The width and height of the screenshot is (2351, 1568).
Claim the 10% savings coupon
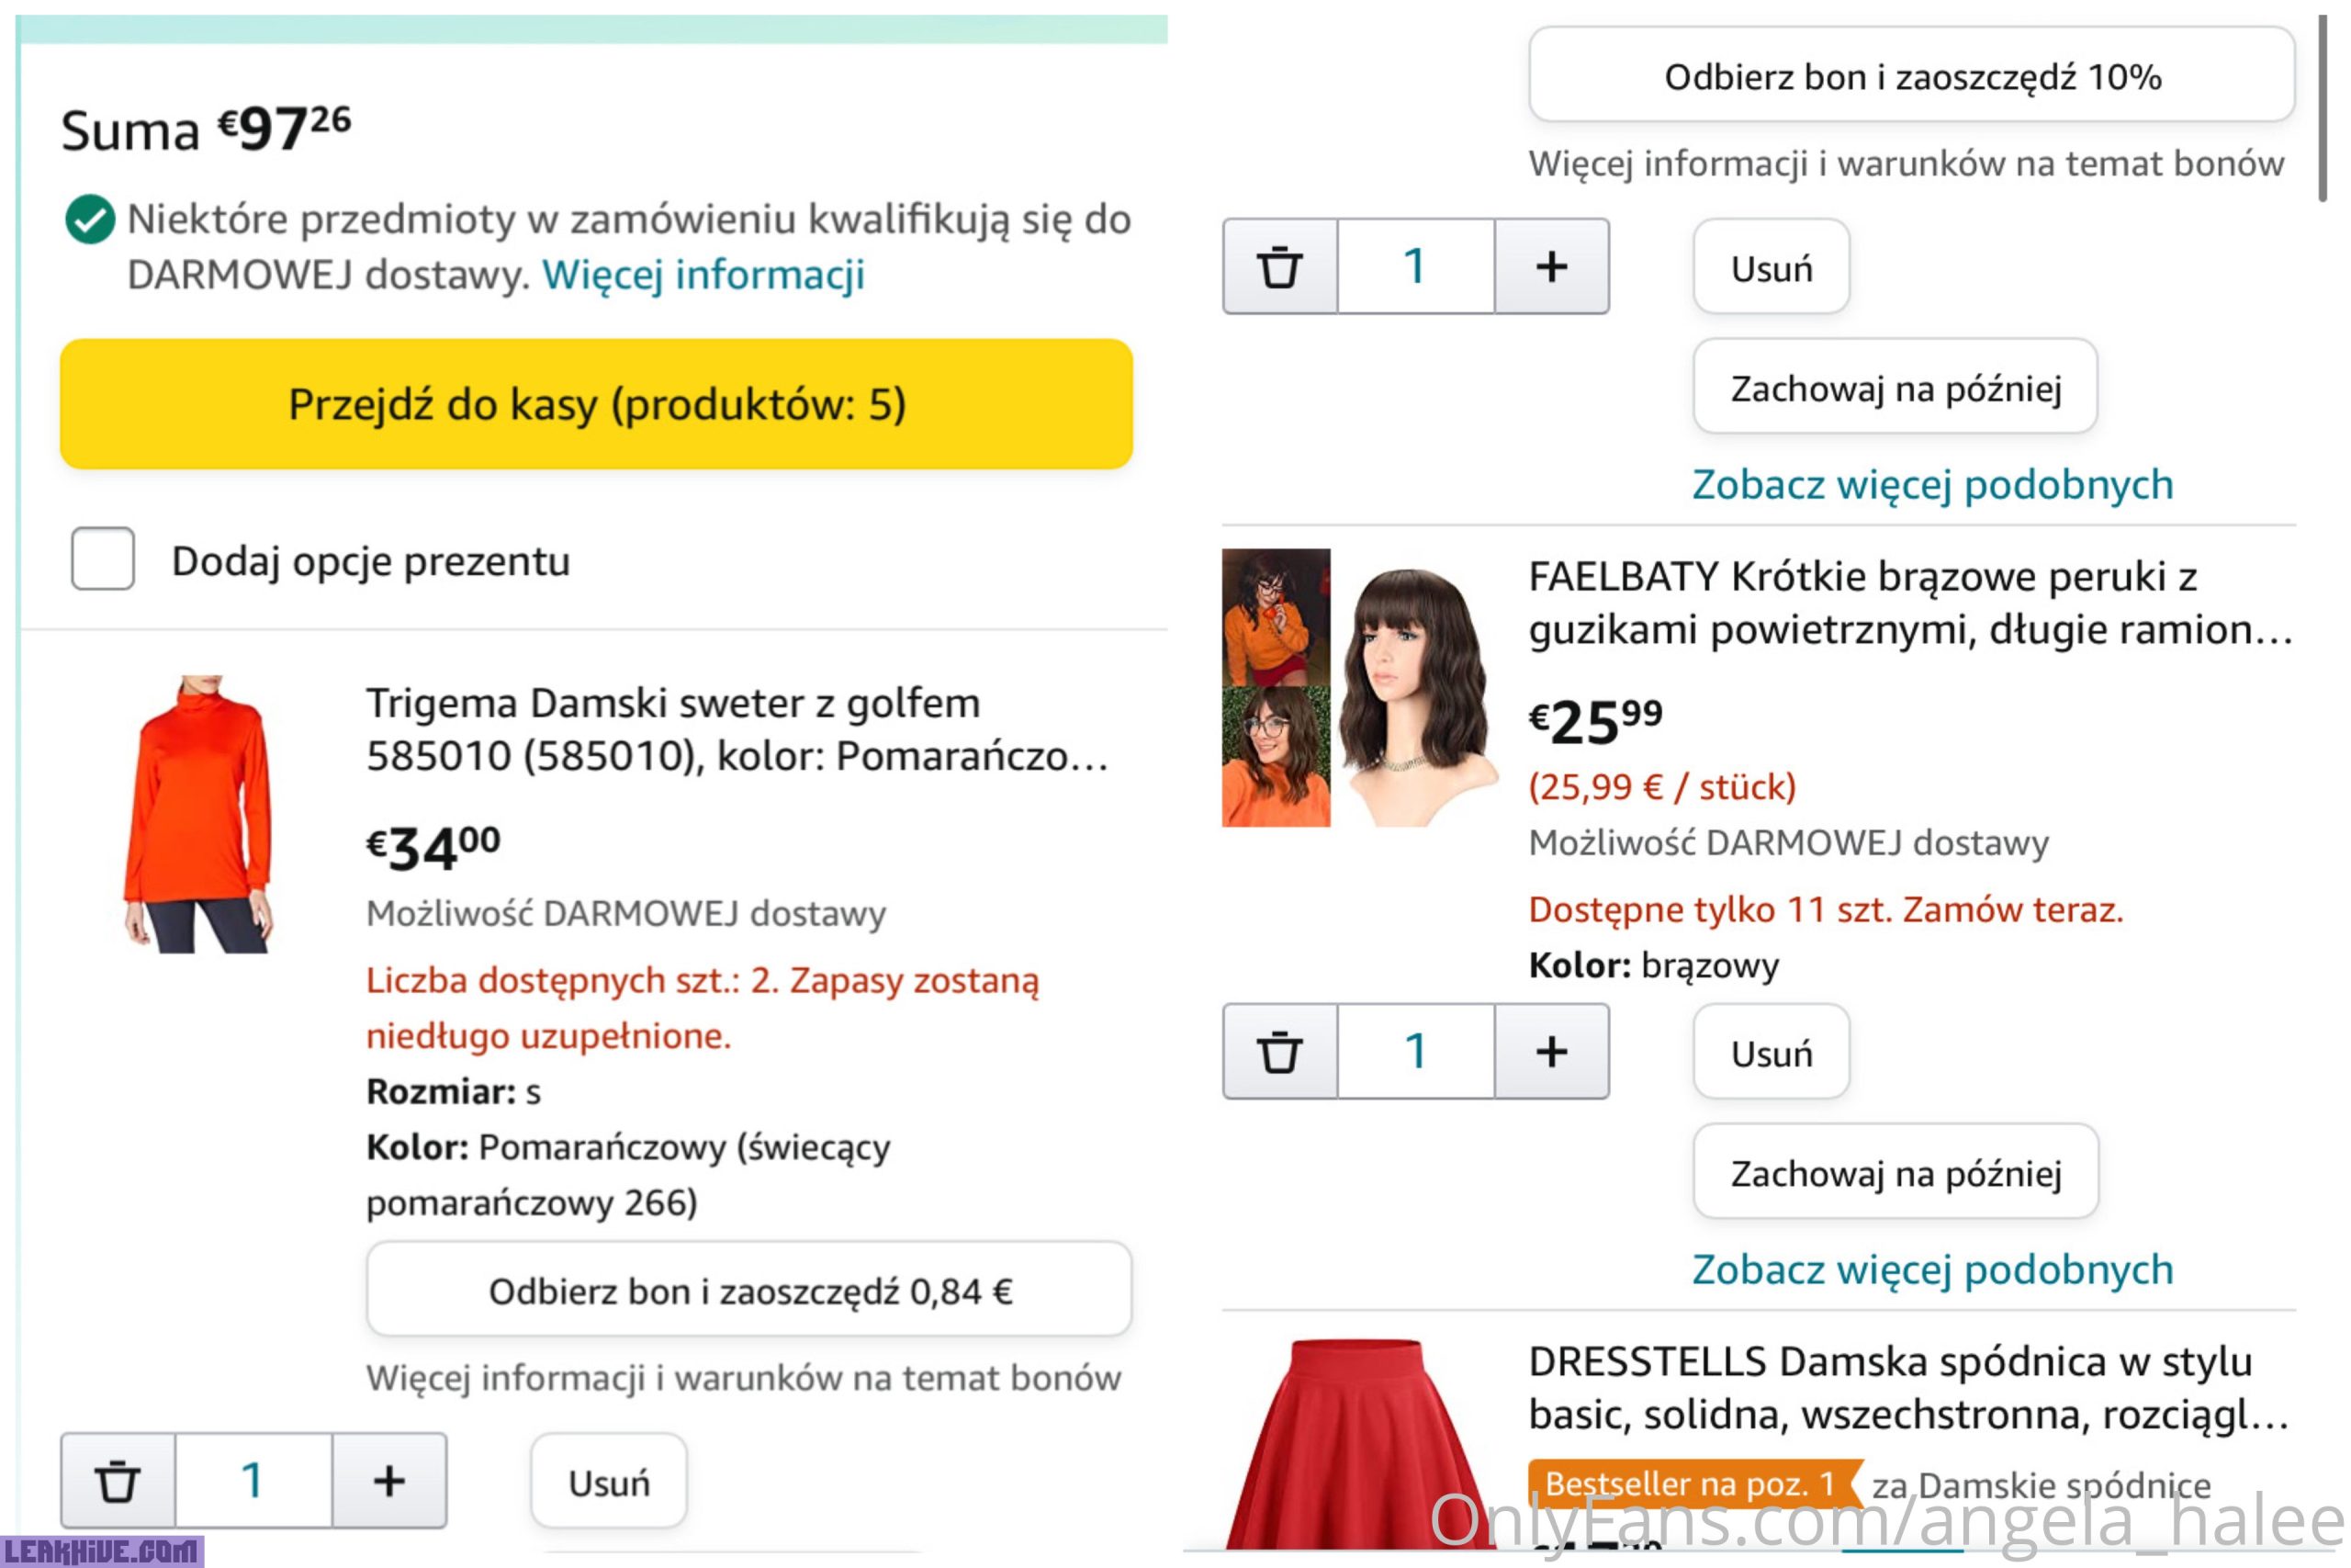click(1910, 76)
